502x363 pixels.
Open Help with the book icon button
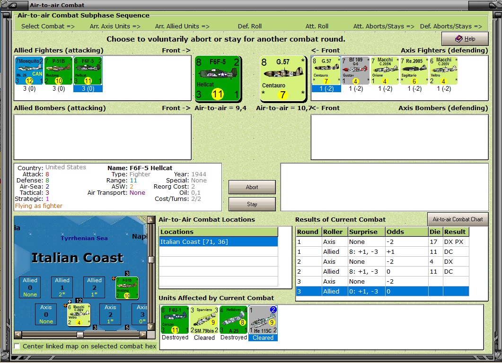click(465, 39)
